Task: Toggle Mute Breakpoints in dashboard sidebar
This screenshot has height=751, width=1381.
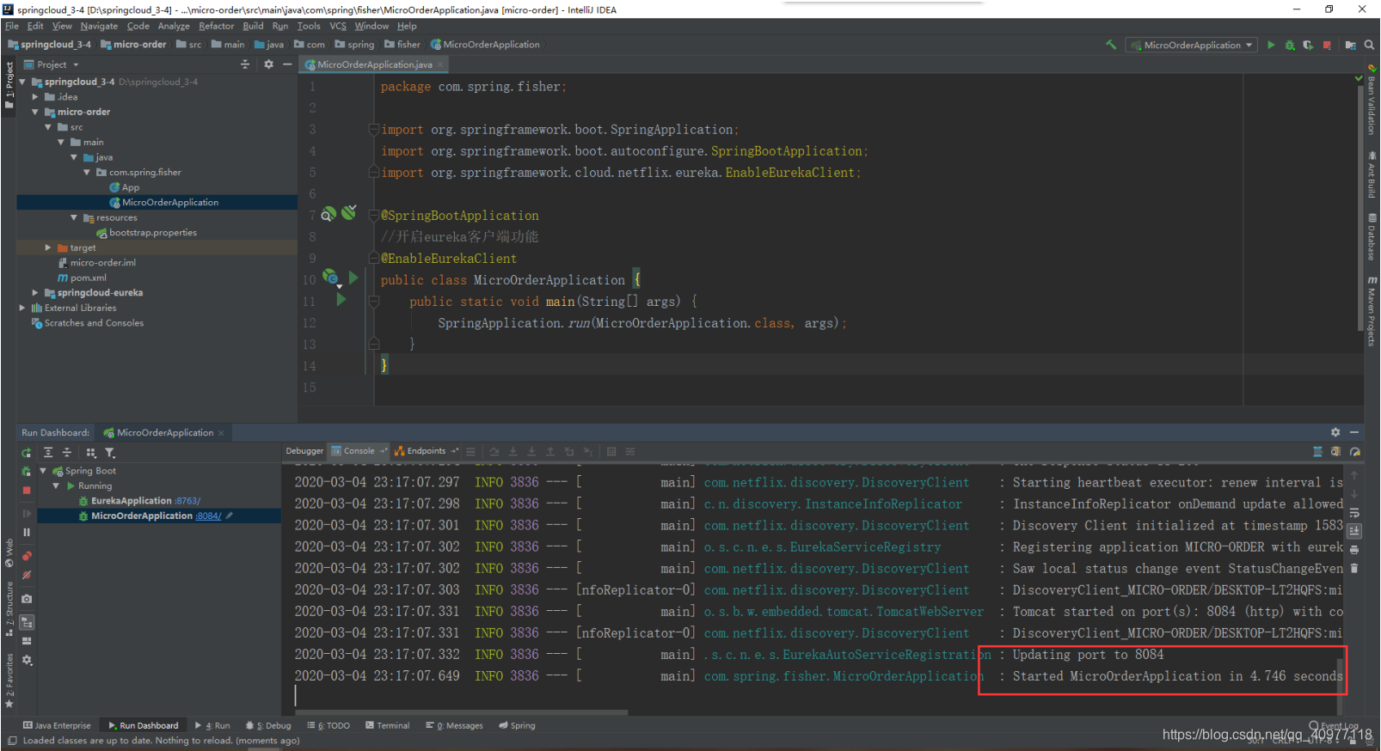Action: pyautogui.click(x=27, y=575)
